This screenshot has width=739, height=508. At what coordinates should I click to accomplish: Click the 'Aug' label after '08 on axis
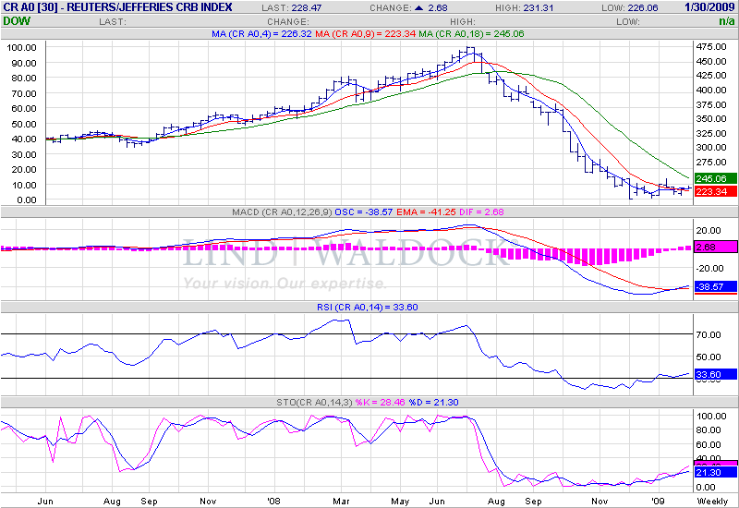(496, 501)
